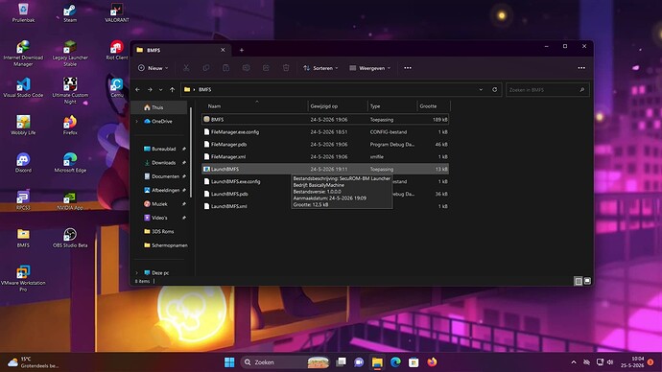
Task: Open the Firefox desktop shortcut
Action: (70, 126)
